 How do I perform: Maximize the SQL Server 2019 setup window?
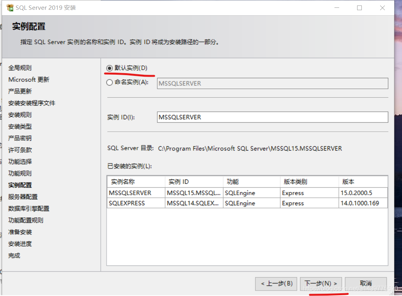click(359, 8)
